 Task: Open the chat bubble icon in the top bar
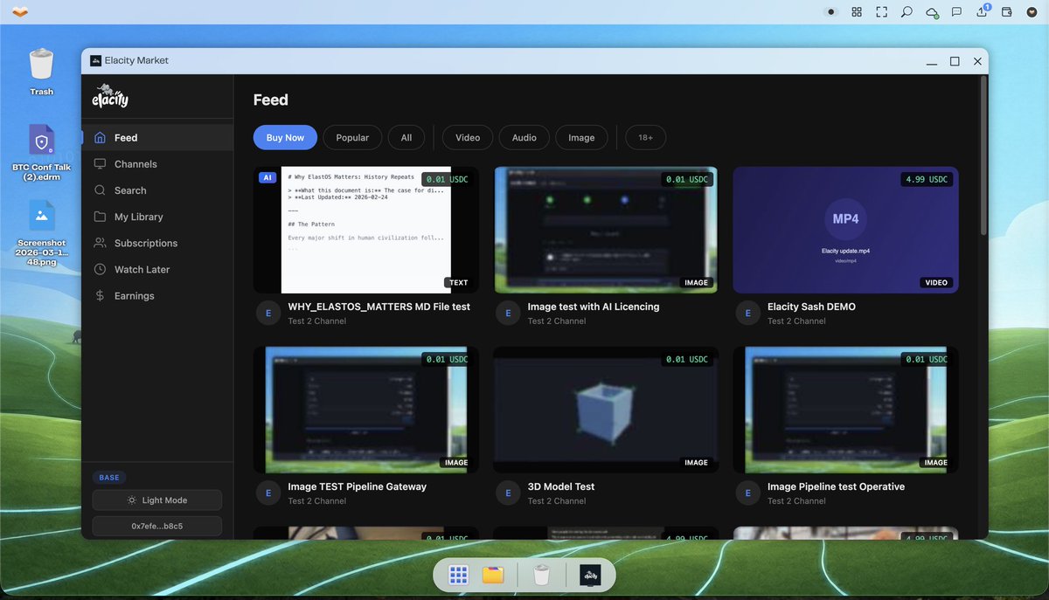click(x=957, y=12)
